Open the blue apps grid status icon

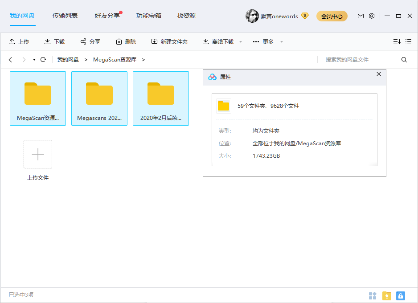[x=373, y=295]
